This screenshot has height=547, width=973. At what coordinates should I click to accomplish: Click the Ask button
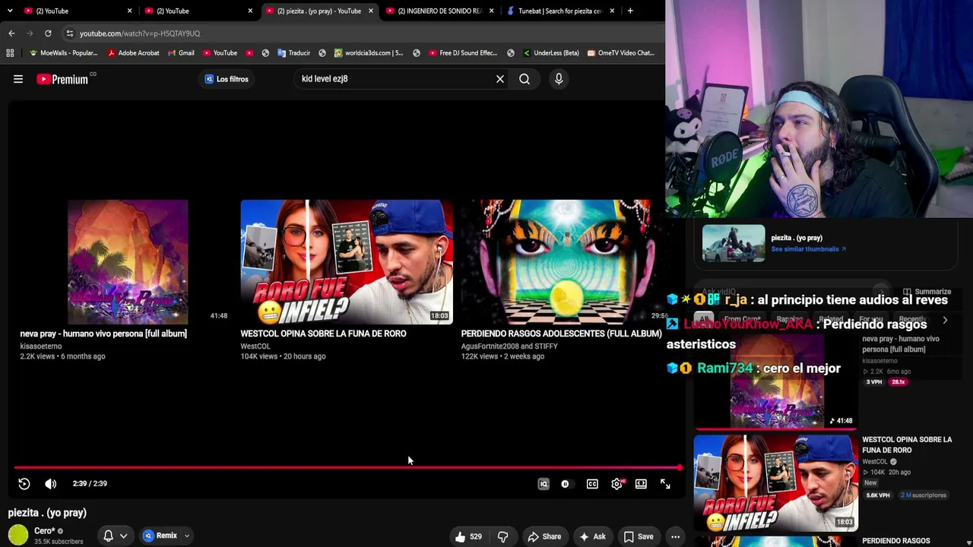(592, 536)
